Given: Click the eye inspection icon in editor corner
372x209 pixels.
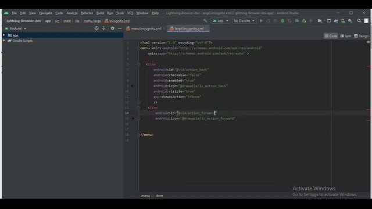Looking at the screenshot, I should (x=368, y=42).
